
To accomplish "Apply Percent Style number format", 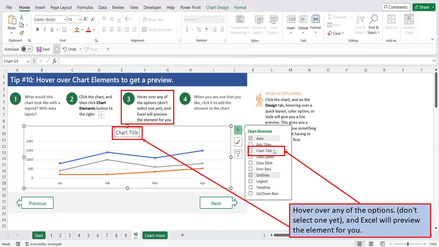I will pos(199,30).
